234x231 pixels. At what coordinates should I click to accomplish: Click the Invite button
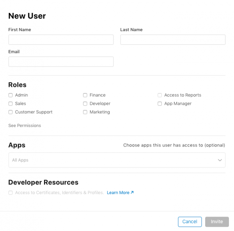click(217, 222)
